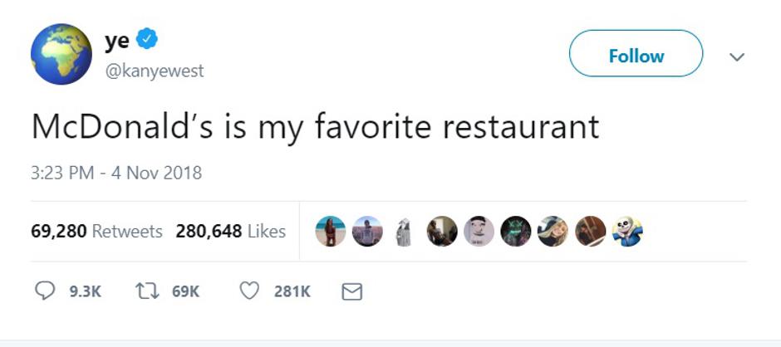Open the 280,648 Likes list
781x347 pixels.
pos(230,232)
